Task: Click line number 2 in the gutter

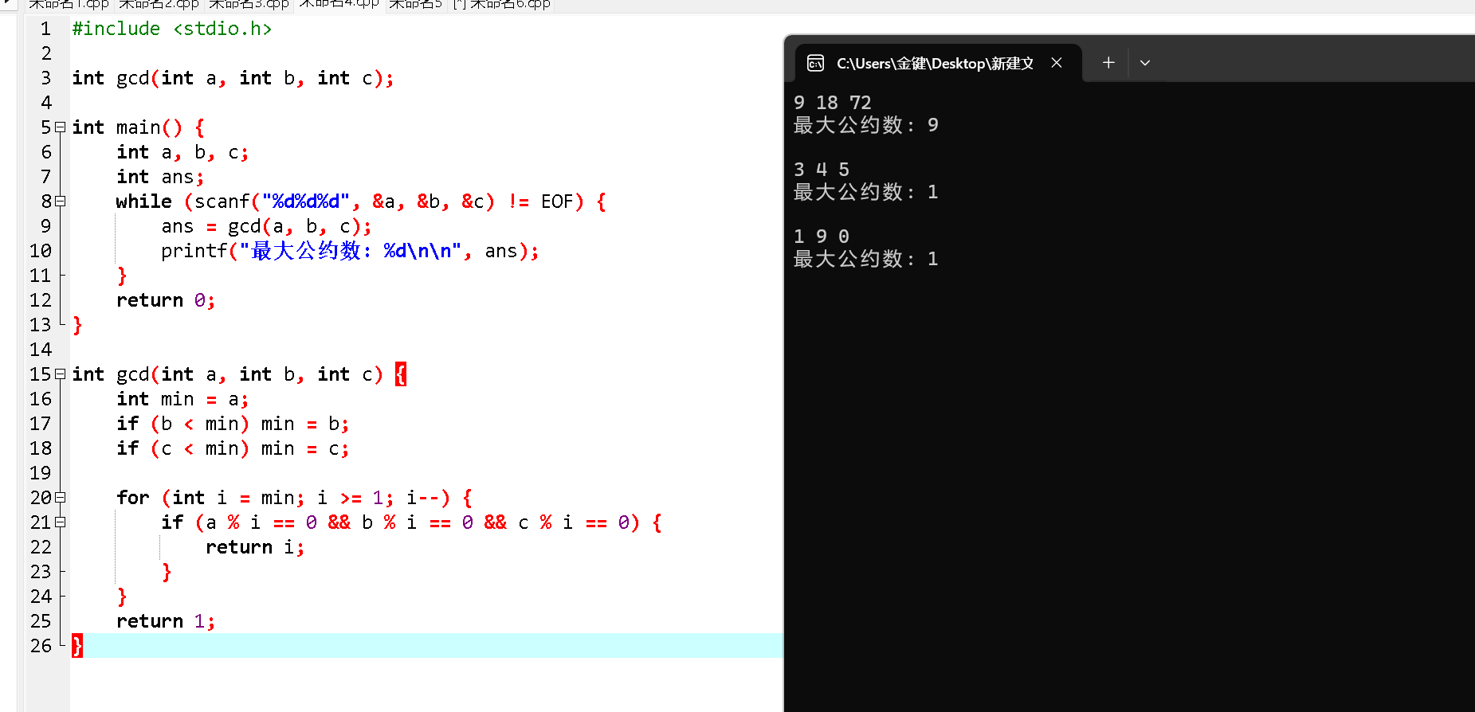Action: coord(46,53)
